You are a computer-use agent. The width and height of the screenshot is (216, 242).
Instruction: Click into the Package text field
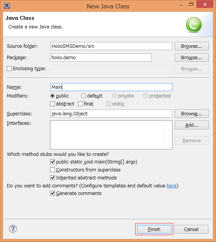pos(101,57)
